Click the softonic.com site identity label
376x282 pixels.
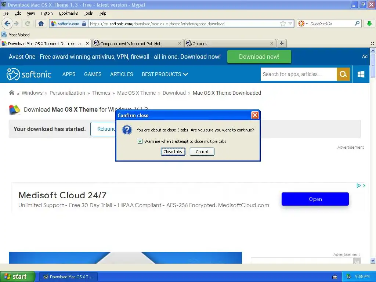(x=68, y=24)
